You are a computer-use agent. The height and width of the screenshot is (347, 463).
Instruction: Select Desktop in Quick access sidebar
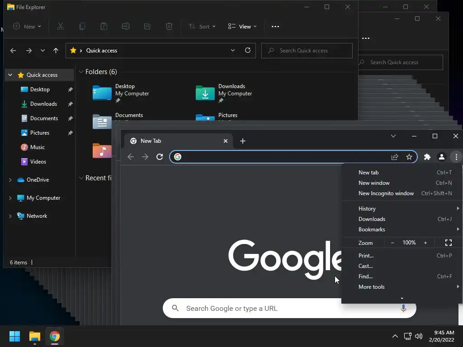click(40, 89)
